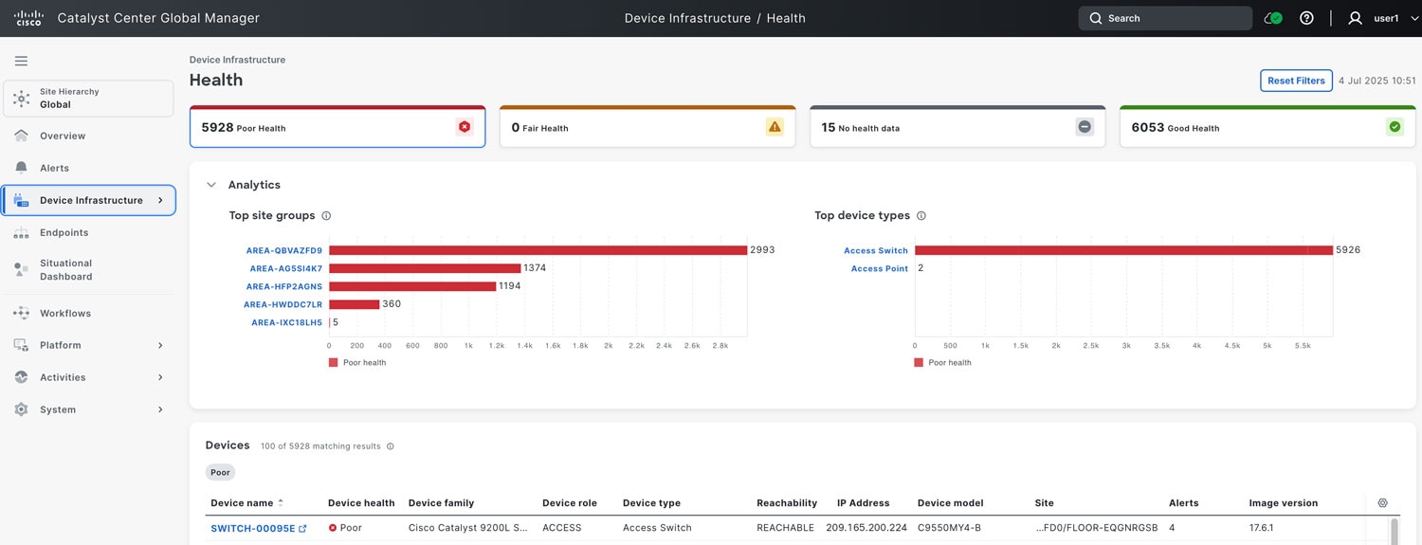The width and height of the screenshot is (1422, 545).
Task: Open Overview in the sidebar
Action: click(x=63, y=136)
